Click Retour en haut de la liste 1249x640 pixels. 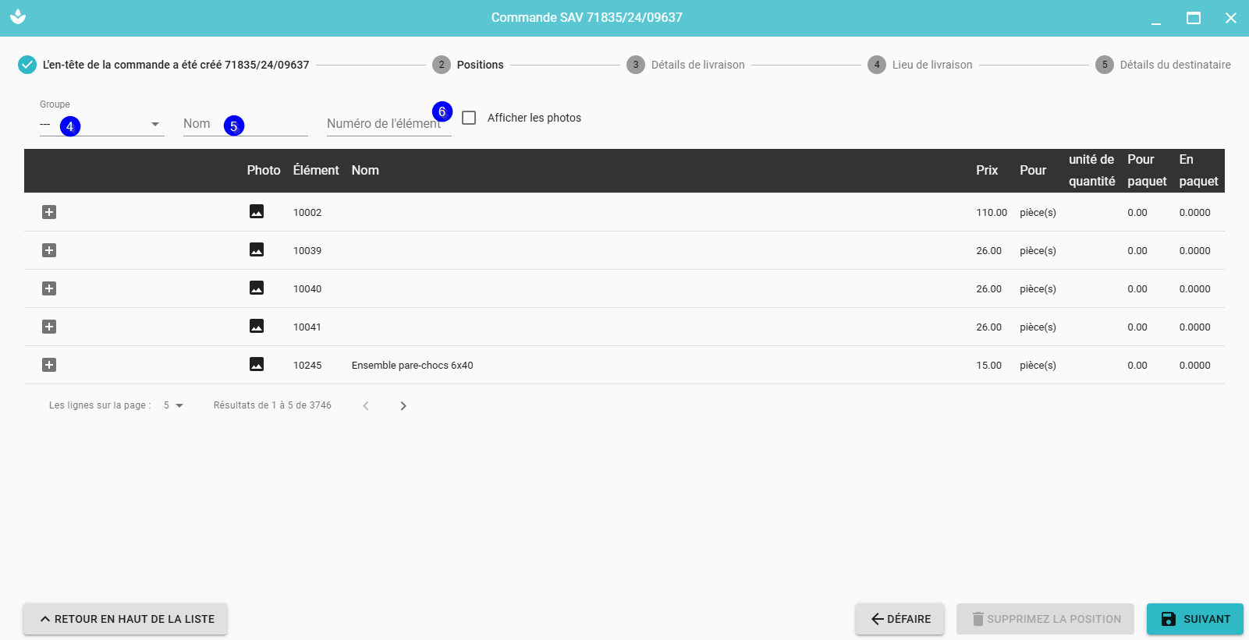pos(125,619)
